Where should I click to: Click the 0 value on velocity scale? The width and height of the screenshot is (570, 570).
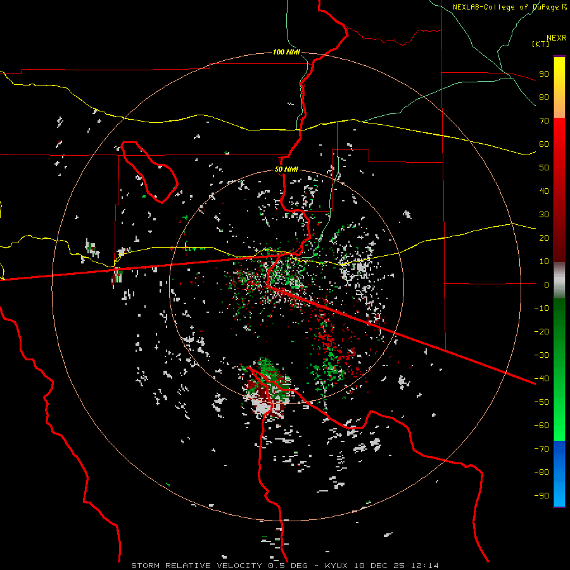(x=547, y=284)
